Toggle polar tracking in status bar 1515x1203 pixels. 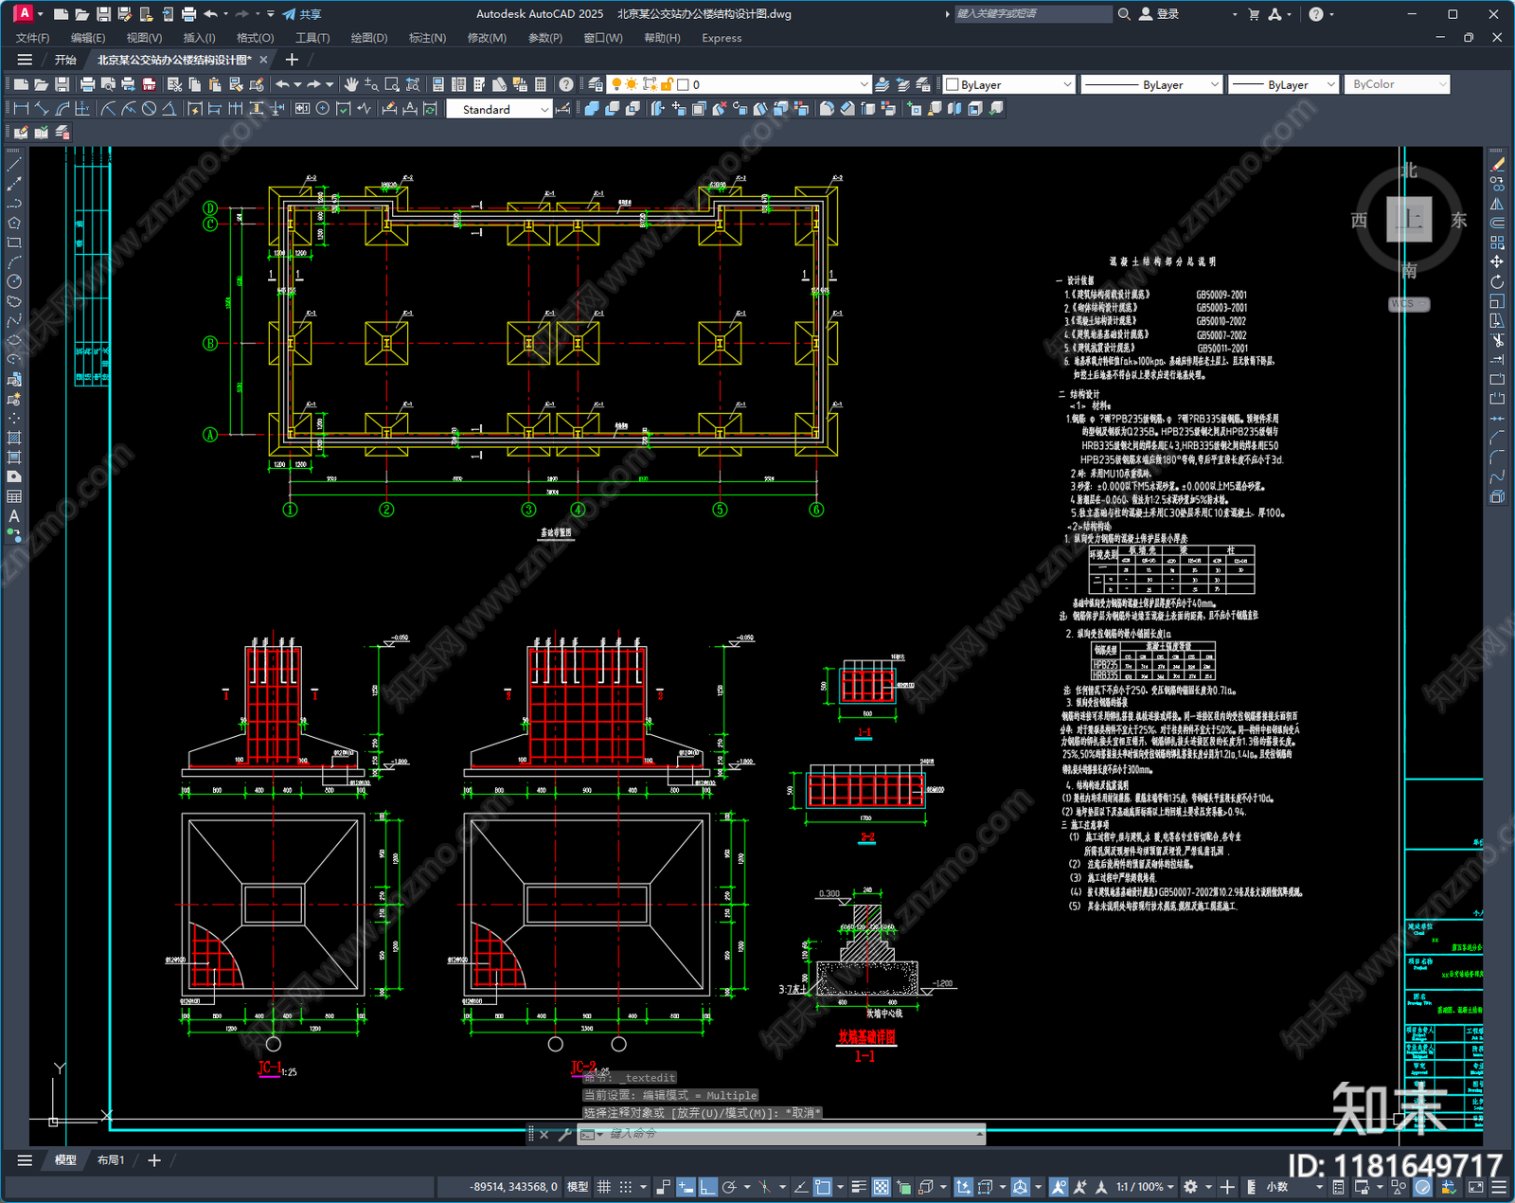pyautogui.click(x=729, y=1187)
